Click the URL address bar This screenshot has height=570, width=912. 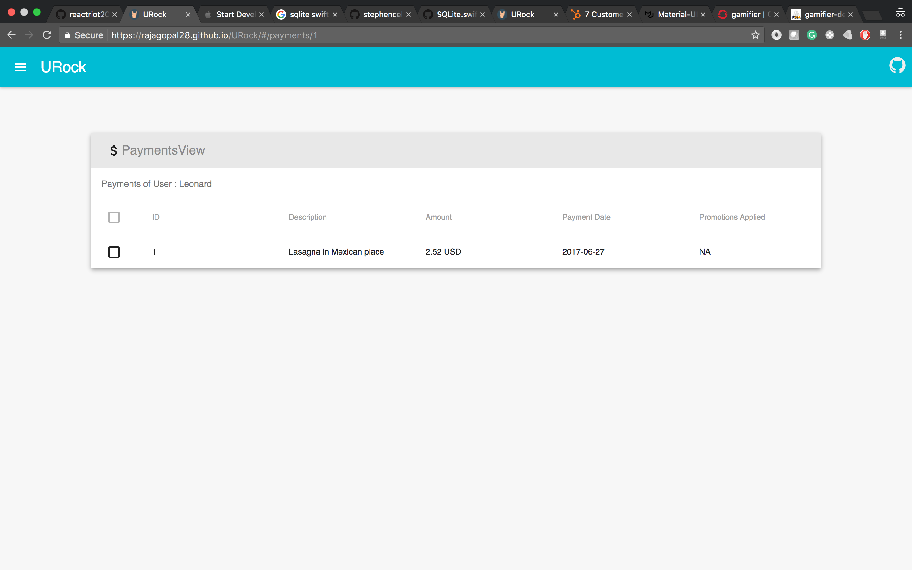coord(415,35)
